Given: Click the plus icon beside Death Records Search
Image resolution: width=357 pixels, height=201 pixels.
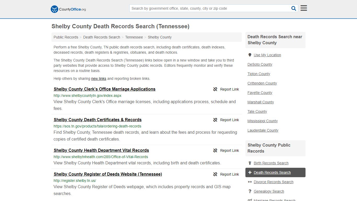Looking at the screenshot, I should click(250, 172).
